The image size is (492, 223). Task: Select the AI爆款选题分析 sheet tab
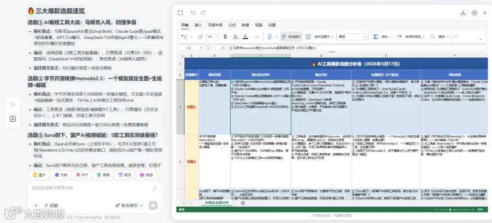coord(217,203)
